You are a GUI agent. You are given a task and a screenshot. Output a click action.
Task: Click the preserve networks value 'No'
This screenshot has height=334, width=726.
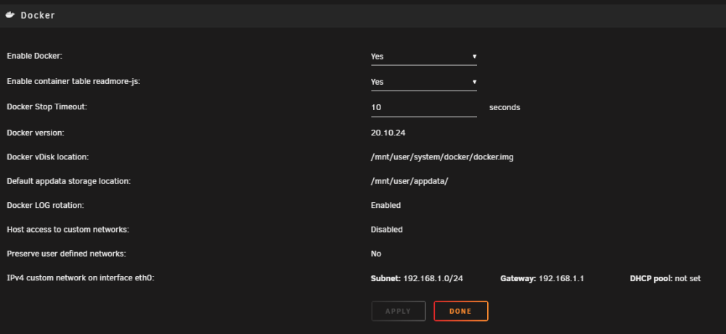coord(376,254)
